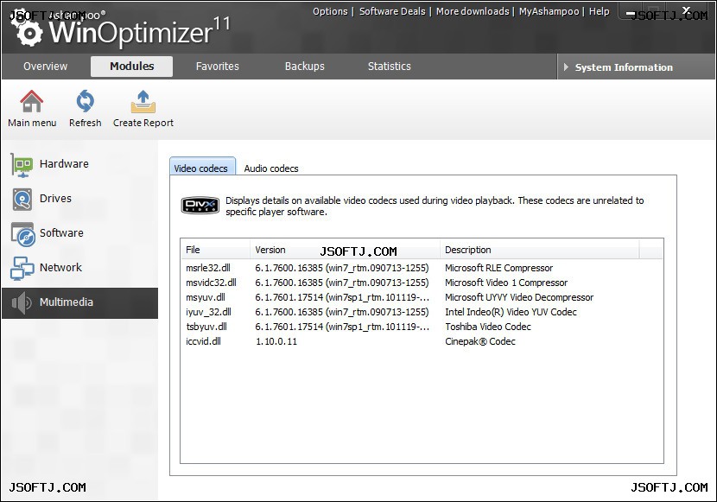Go to the Backups tab
The height and width of the screenshot is (502, 717).
[x=305, y=67]
